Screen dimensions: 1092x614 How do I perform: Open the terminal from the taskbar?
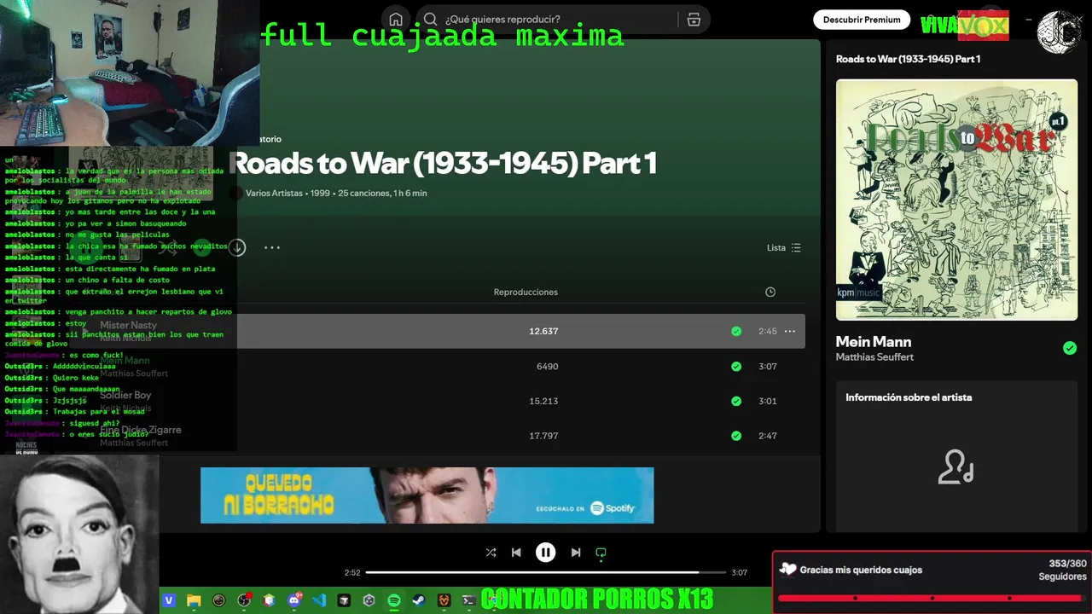pyautogui.click(x=468, y=601)
